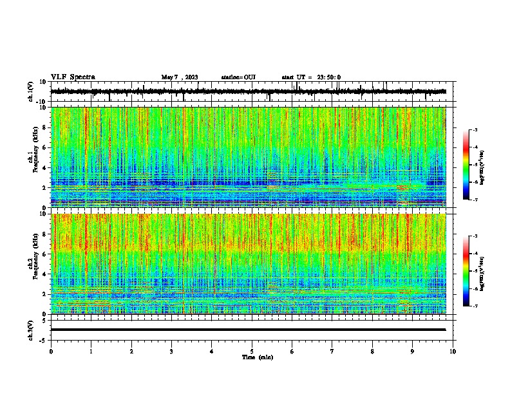Click the "5" tick on ch.3(V) axis
Screen dimensions: 510x394
[x=44, y=321]
